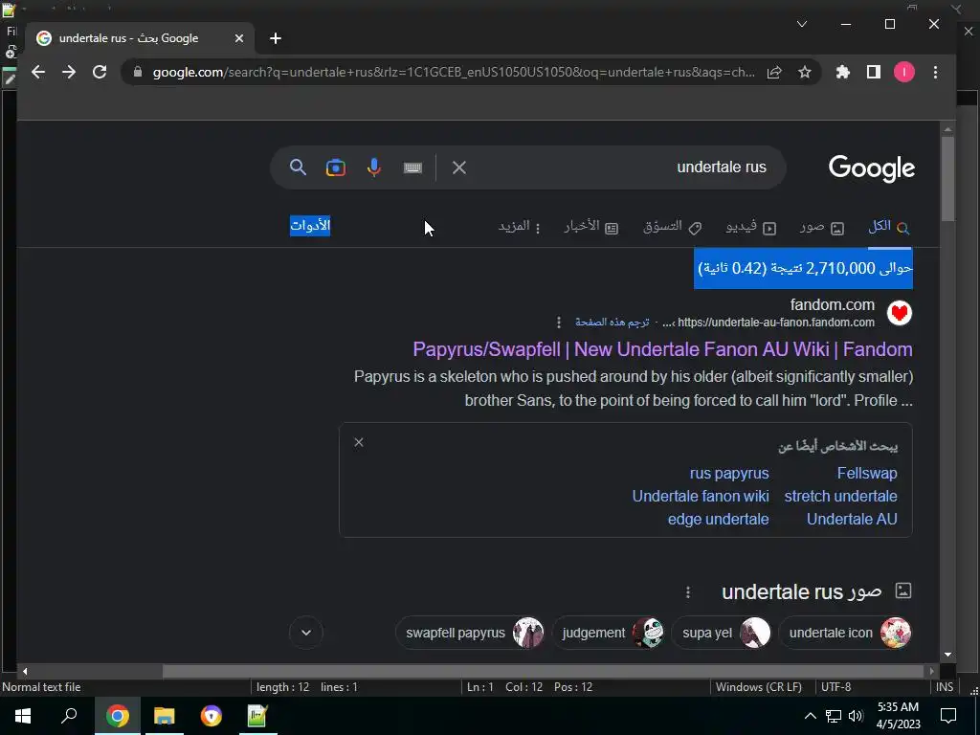Open Windows taskbar search
The height and width of the screenshot is (735, 980).
click(x=69, y=716)
